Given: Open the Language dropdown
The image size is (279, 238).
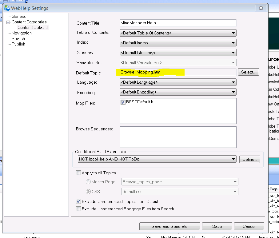Looking at the screenshot, I should coord(178,82).
